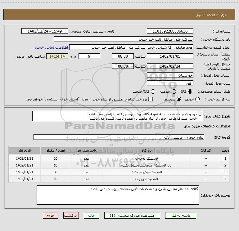Select the 'خدمت' radio button
The width and height of the screenshot is (239, 231).
pos(174,91)
